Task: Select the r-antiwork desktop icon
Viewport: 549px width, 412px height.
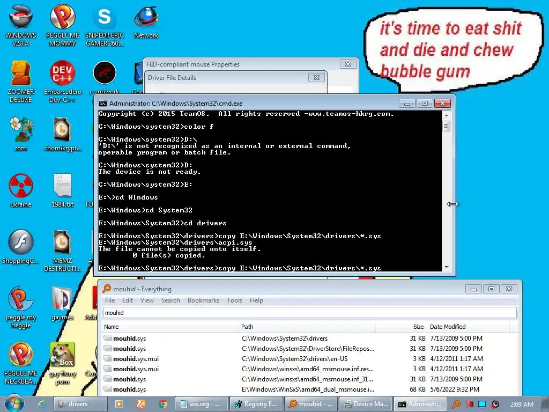Action: [105, 78]
